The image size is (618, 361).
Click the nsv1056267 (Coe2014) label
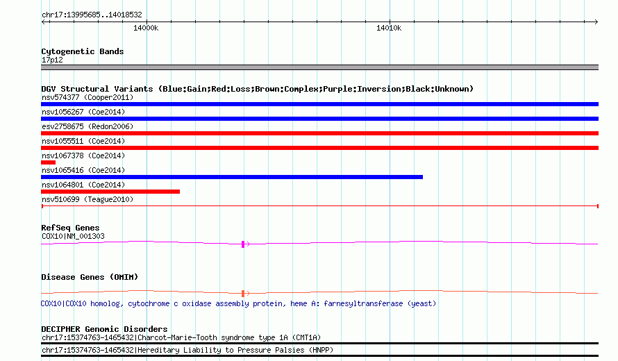(x=83, y=112)
